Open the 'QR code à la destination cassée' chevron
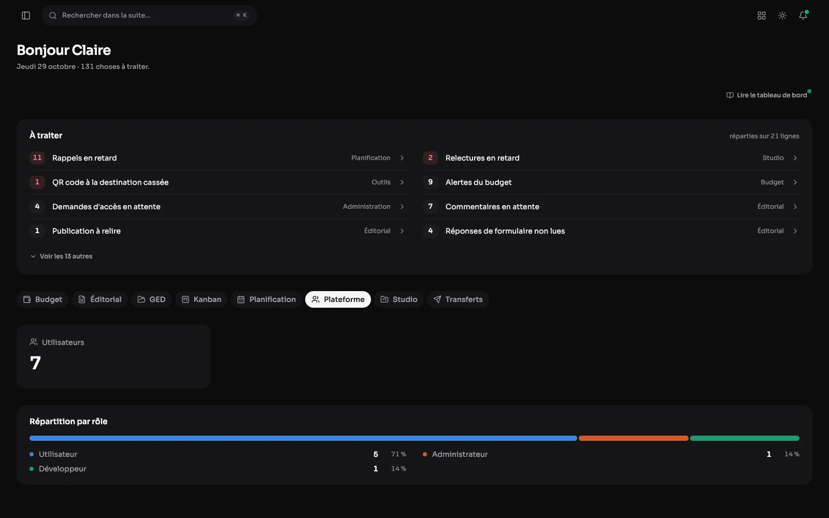Screen dimensions: 829x518 (x=402, y=182)
